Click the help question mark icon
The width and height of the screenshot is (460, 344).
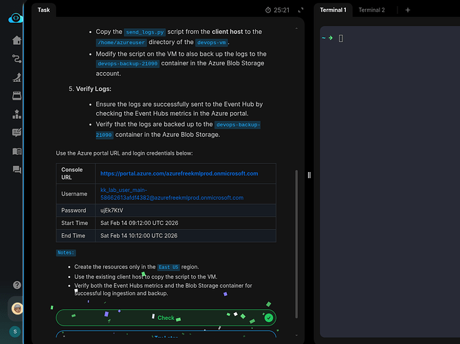tap(17, 285)
